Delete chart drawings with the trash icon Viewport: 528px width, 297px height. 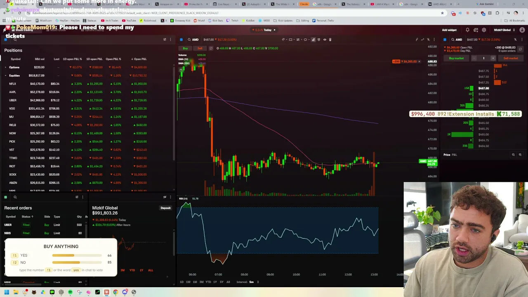tap(330, 40)
